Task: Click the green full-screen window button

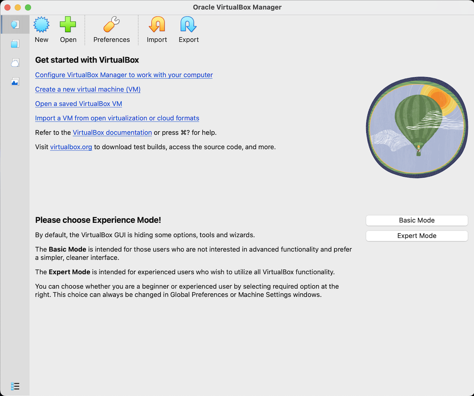Action: tap(28, 7)
